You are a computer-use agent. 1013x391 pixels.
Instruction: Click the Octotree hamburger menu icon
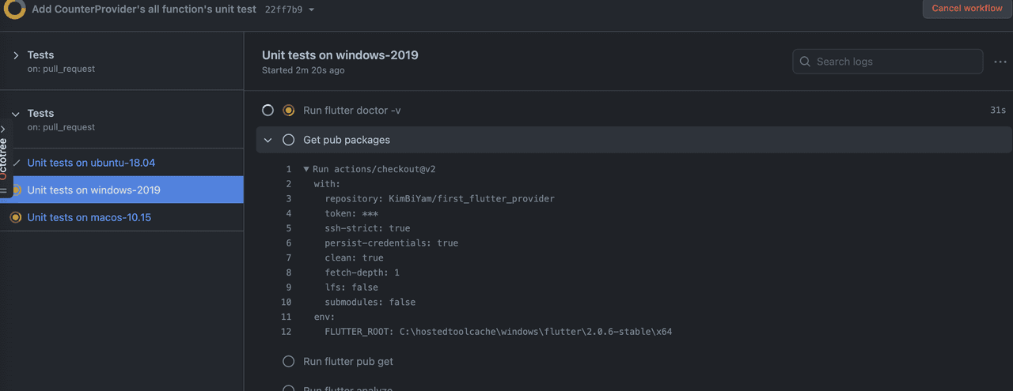pyautogui.click(x=3, y=190)
